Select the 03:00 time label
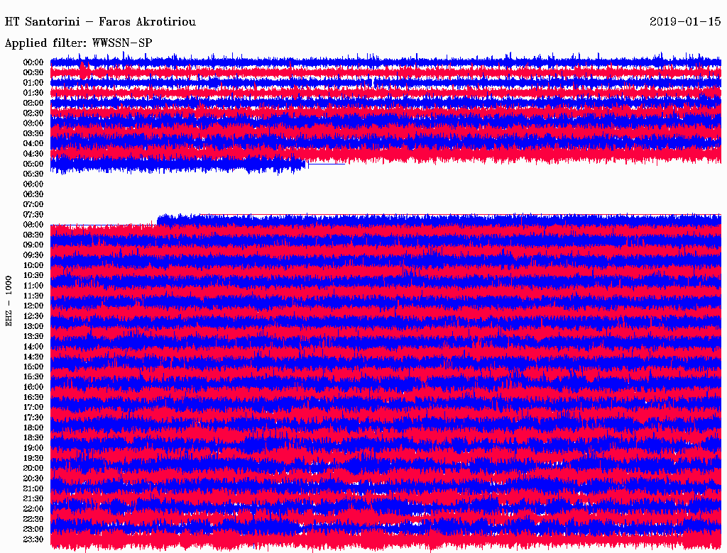Viewport: 727px width, 553px height. [33, 123]
